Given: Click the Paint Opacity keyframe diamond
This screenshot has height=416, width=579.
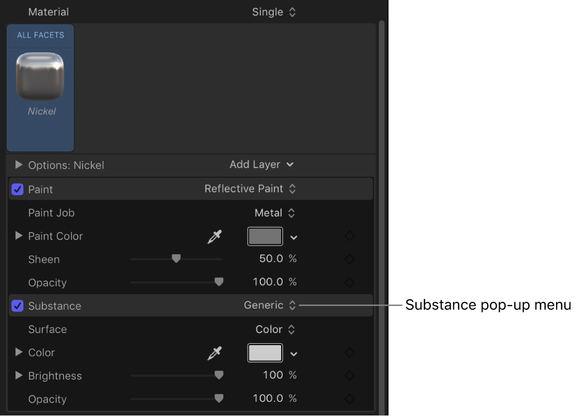Looking at the screenshot, I should pos(349,282).
